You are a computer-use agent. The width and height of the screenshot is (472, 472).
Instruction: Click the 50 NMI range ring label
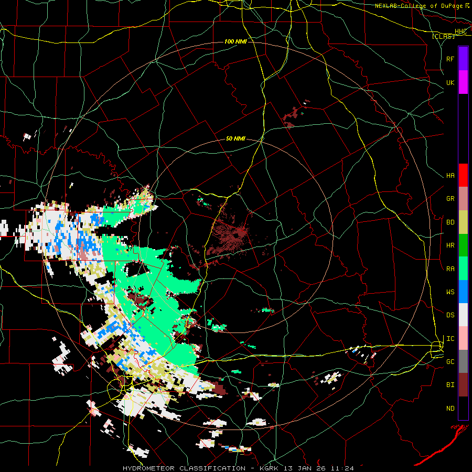pyautogui.click(x=235, y=139)
